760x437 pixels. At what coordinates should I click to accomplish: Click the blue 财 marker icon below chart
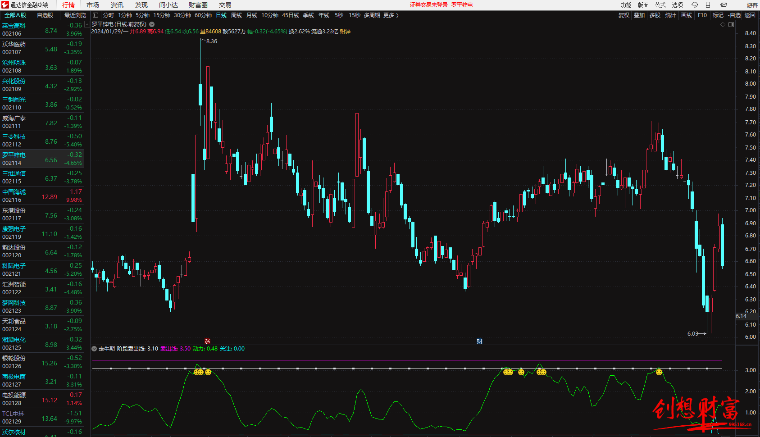point(479,341)
